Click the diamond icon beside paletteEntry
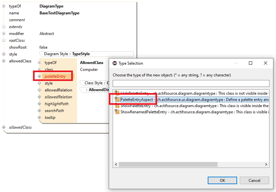This screenshot has width=276, height=192. click(40, 76)
